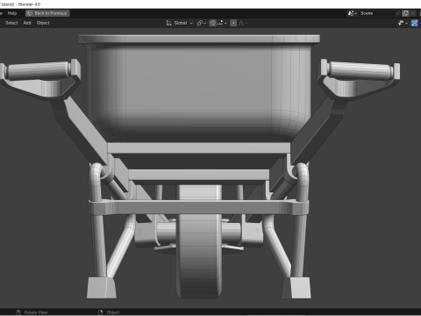Open the Add menu
This screenshot has width=421, height=316.
tap(27, 23)
